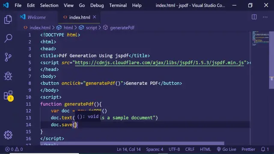Click line number 11 in gutter

click(29, 104)
